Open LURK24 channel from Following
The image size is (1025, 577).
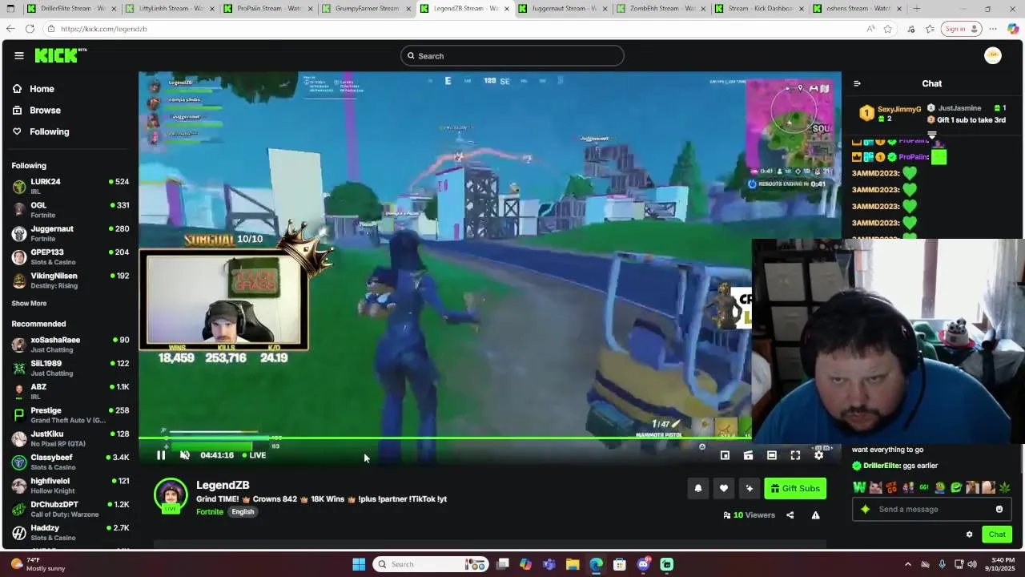pyautogui.click(x=70, y=186)
